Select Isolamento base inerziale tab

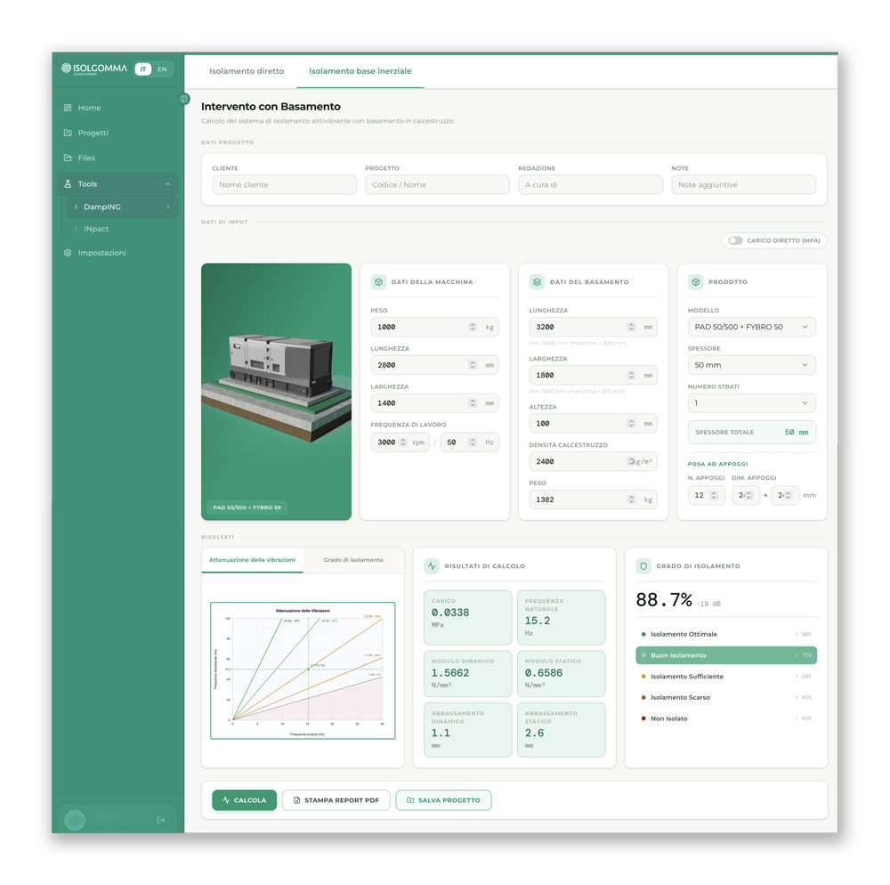[360, 71]
